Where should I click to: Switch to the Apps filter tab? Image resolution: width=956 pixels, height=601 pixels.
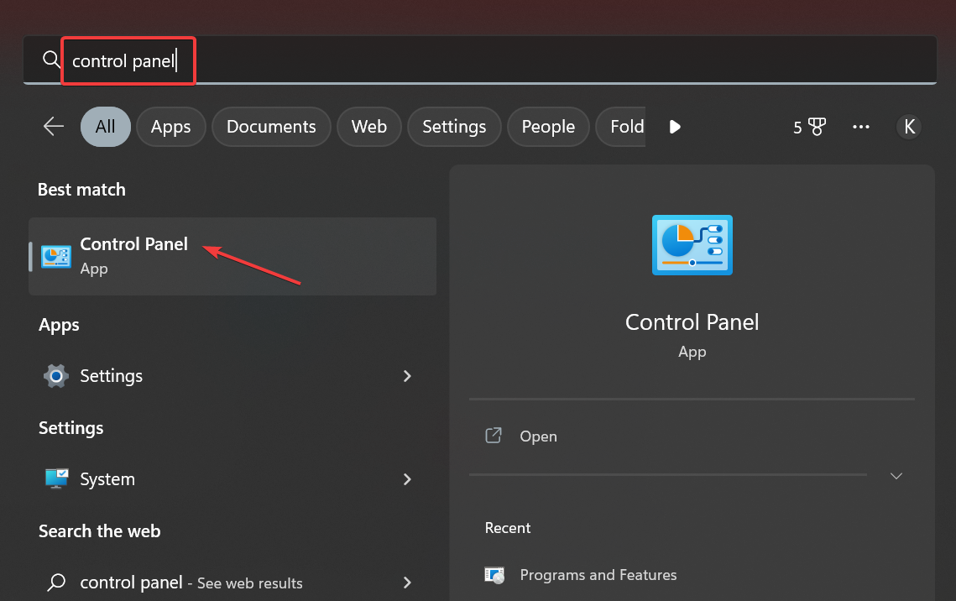(x=170, y=127)
